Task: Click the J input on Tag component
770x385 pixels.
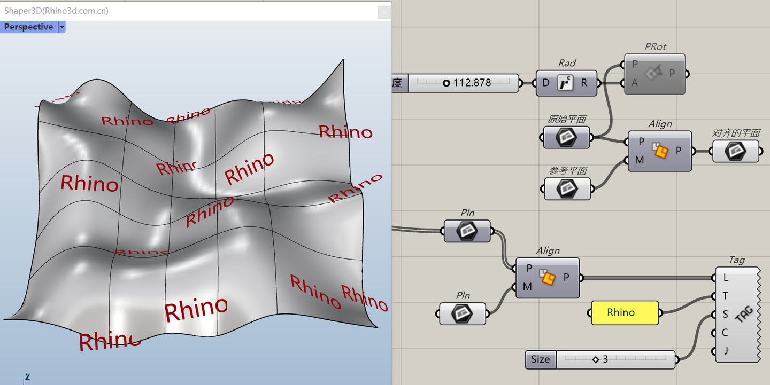Action: 725,351
